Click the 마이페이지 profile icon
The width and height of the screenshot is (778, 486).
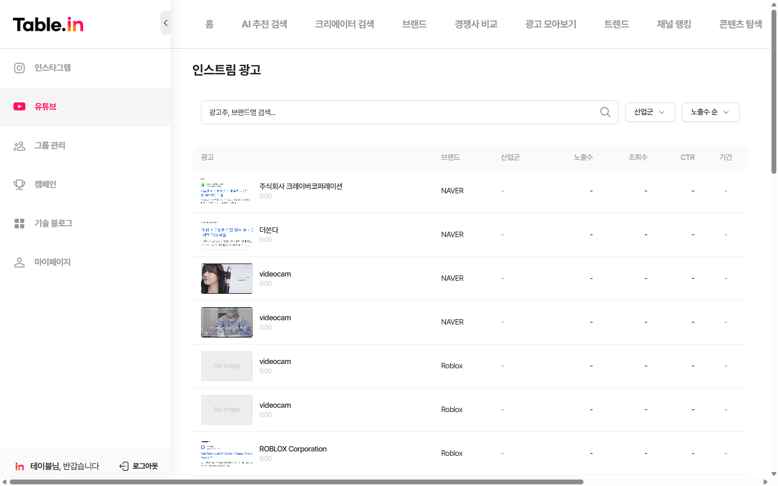pos(19,262)
